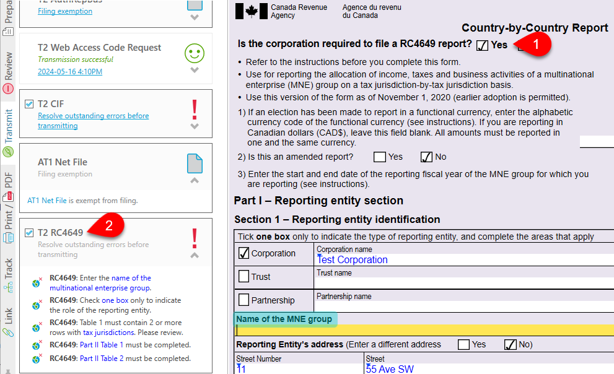The height and width of the screenshot is (374, 614).
Task: Click T2 CIF 'Resolve outstanding errors' link
Action: pyautogui.click(x=93, y=121)
